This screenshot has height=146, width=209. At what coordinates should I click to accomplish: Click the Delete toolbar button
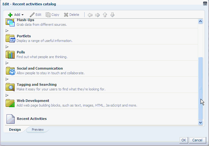tap(72, 15)
